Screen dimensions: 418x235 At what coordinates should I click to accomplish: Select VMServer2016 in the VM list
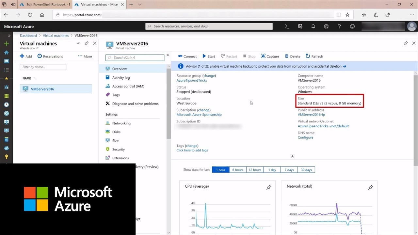(56, 89)
